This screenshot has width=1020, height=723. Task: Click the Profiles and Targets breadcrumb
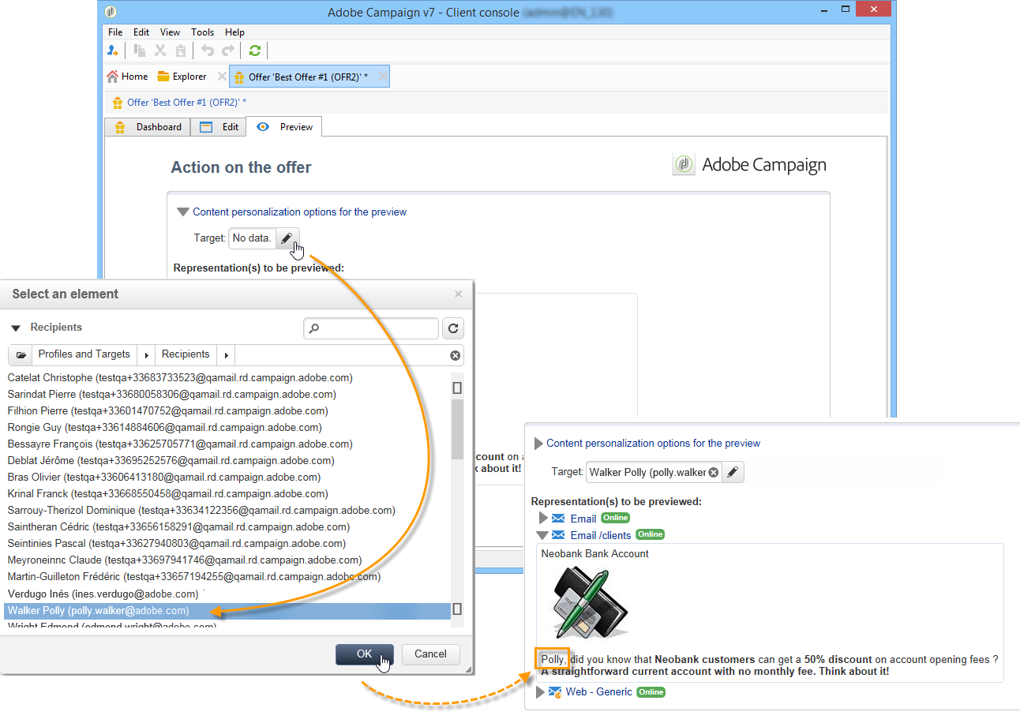click(x=84, y=355)
